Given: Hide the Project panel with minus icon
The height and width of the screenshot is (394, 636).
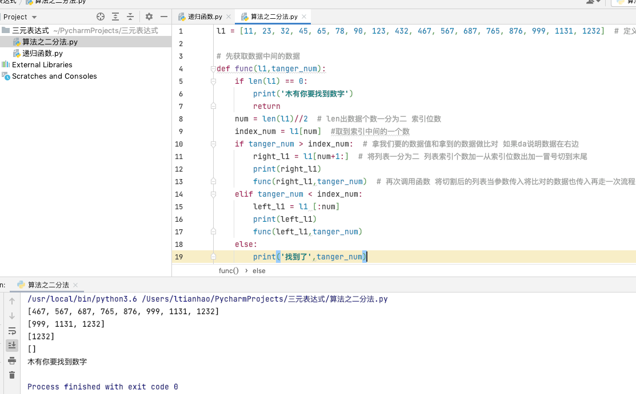Looking at the screenshot, I should (x=164, y=17).
